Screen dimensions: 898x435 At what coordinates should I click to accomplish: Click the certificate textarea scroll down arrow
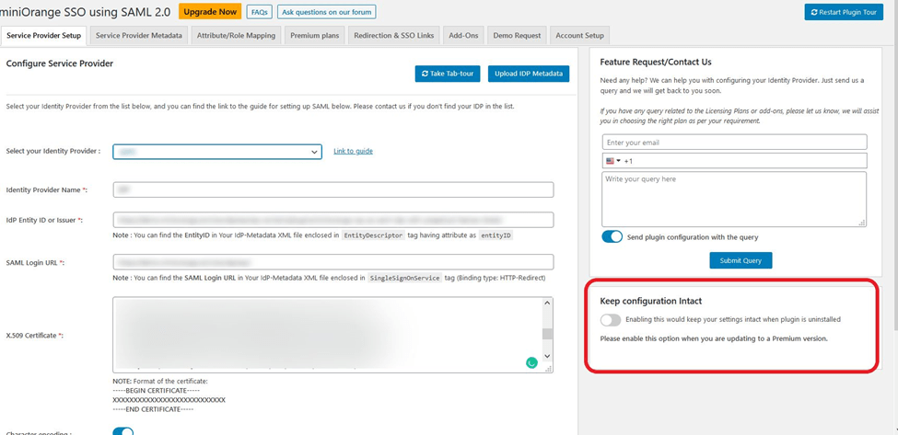pos(547,356)
